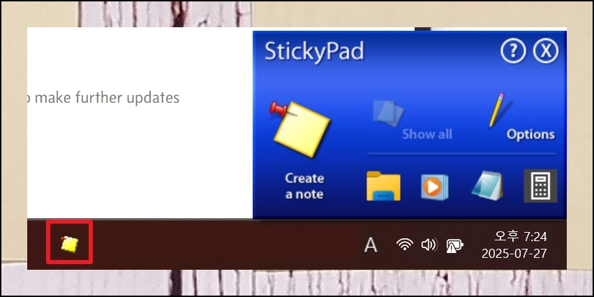This screenshot has height=297, width=594.
Task: Open the Notepad shortcut in StickyPad
Action: click(489, 186)
